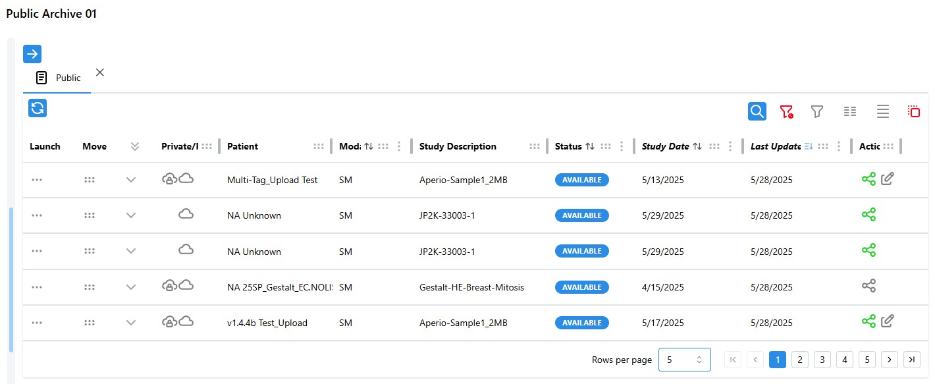The width and height of the screenshot is (935, 384).
Task: Close the Public tab
Action: [100, 72]
